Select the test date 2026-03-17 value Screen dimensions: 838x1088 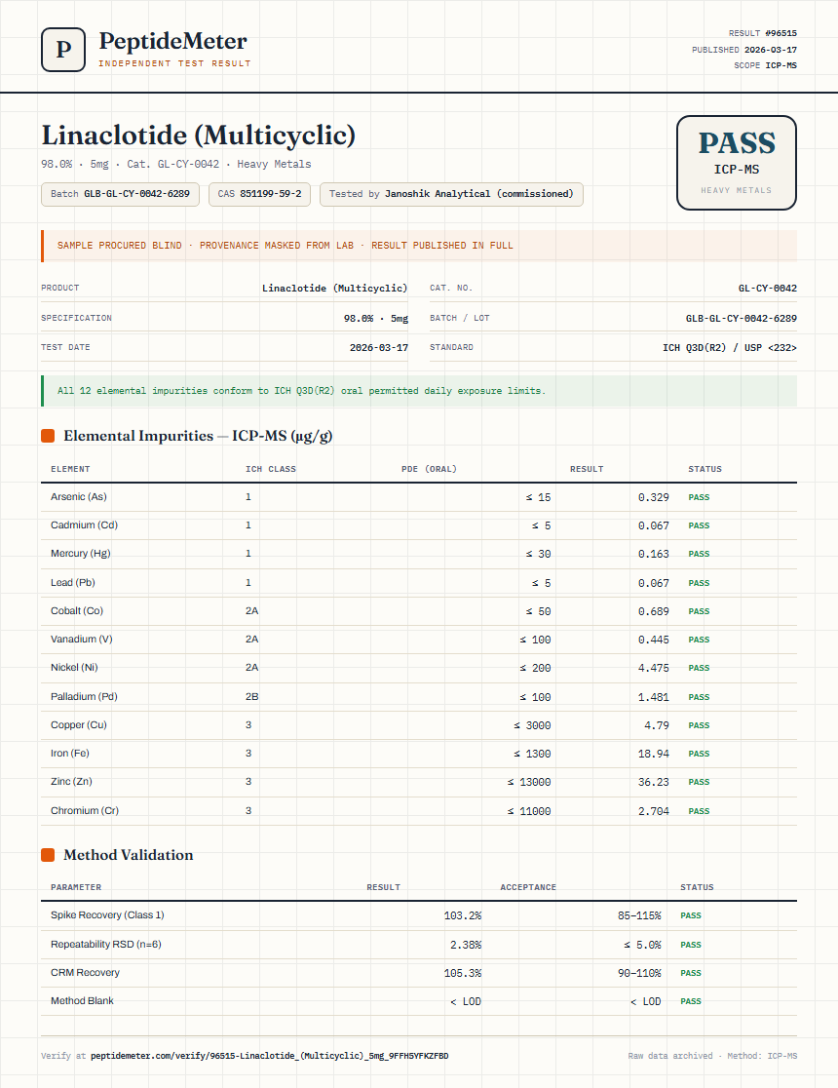click(x=379, y=348)
